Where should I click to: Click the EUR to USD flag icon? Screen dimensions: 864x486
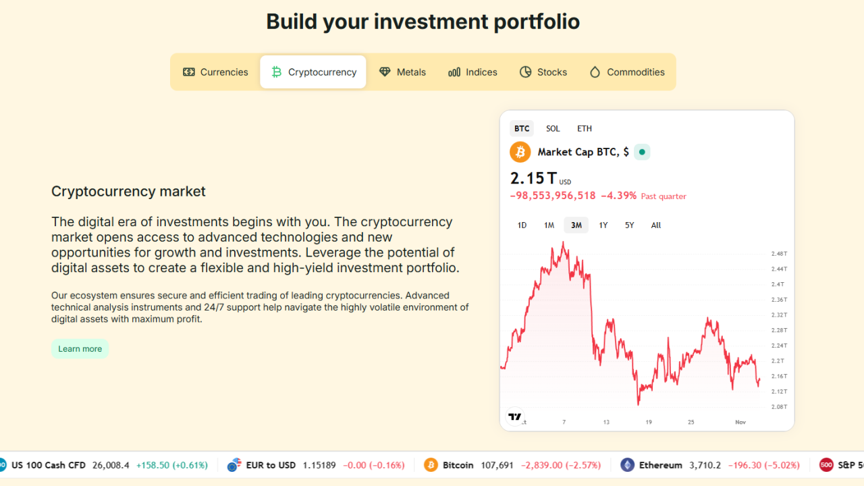pyautogui.click(x=234, y=465)
